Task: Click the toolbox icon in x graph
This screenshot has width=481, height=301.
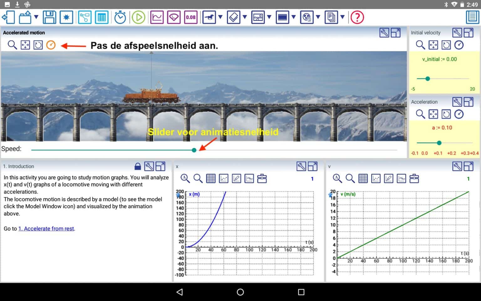Action: pyautogui.click(x=262, y=179)
